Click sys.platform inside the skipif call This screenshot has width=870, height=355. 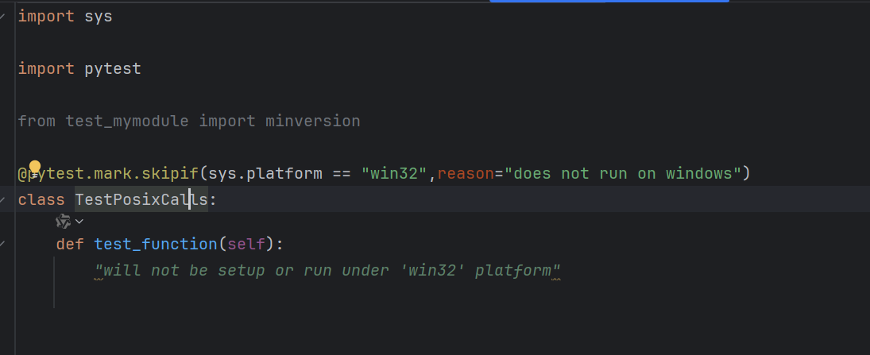pyautogui.click(x=265, y=174)
